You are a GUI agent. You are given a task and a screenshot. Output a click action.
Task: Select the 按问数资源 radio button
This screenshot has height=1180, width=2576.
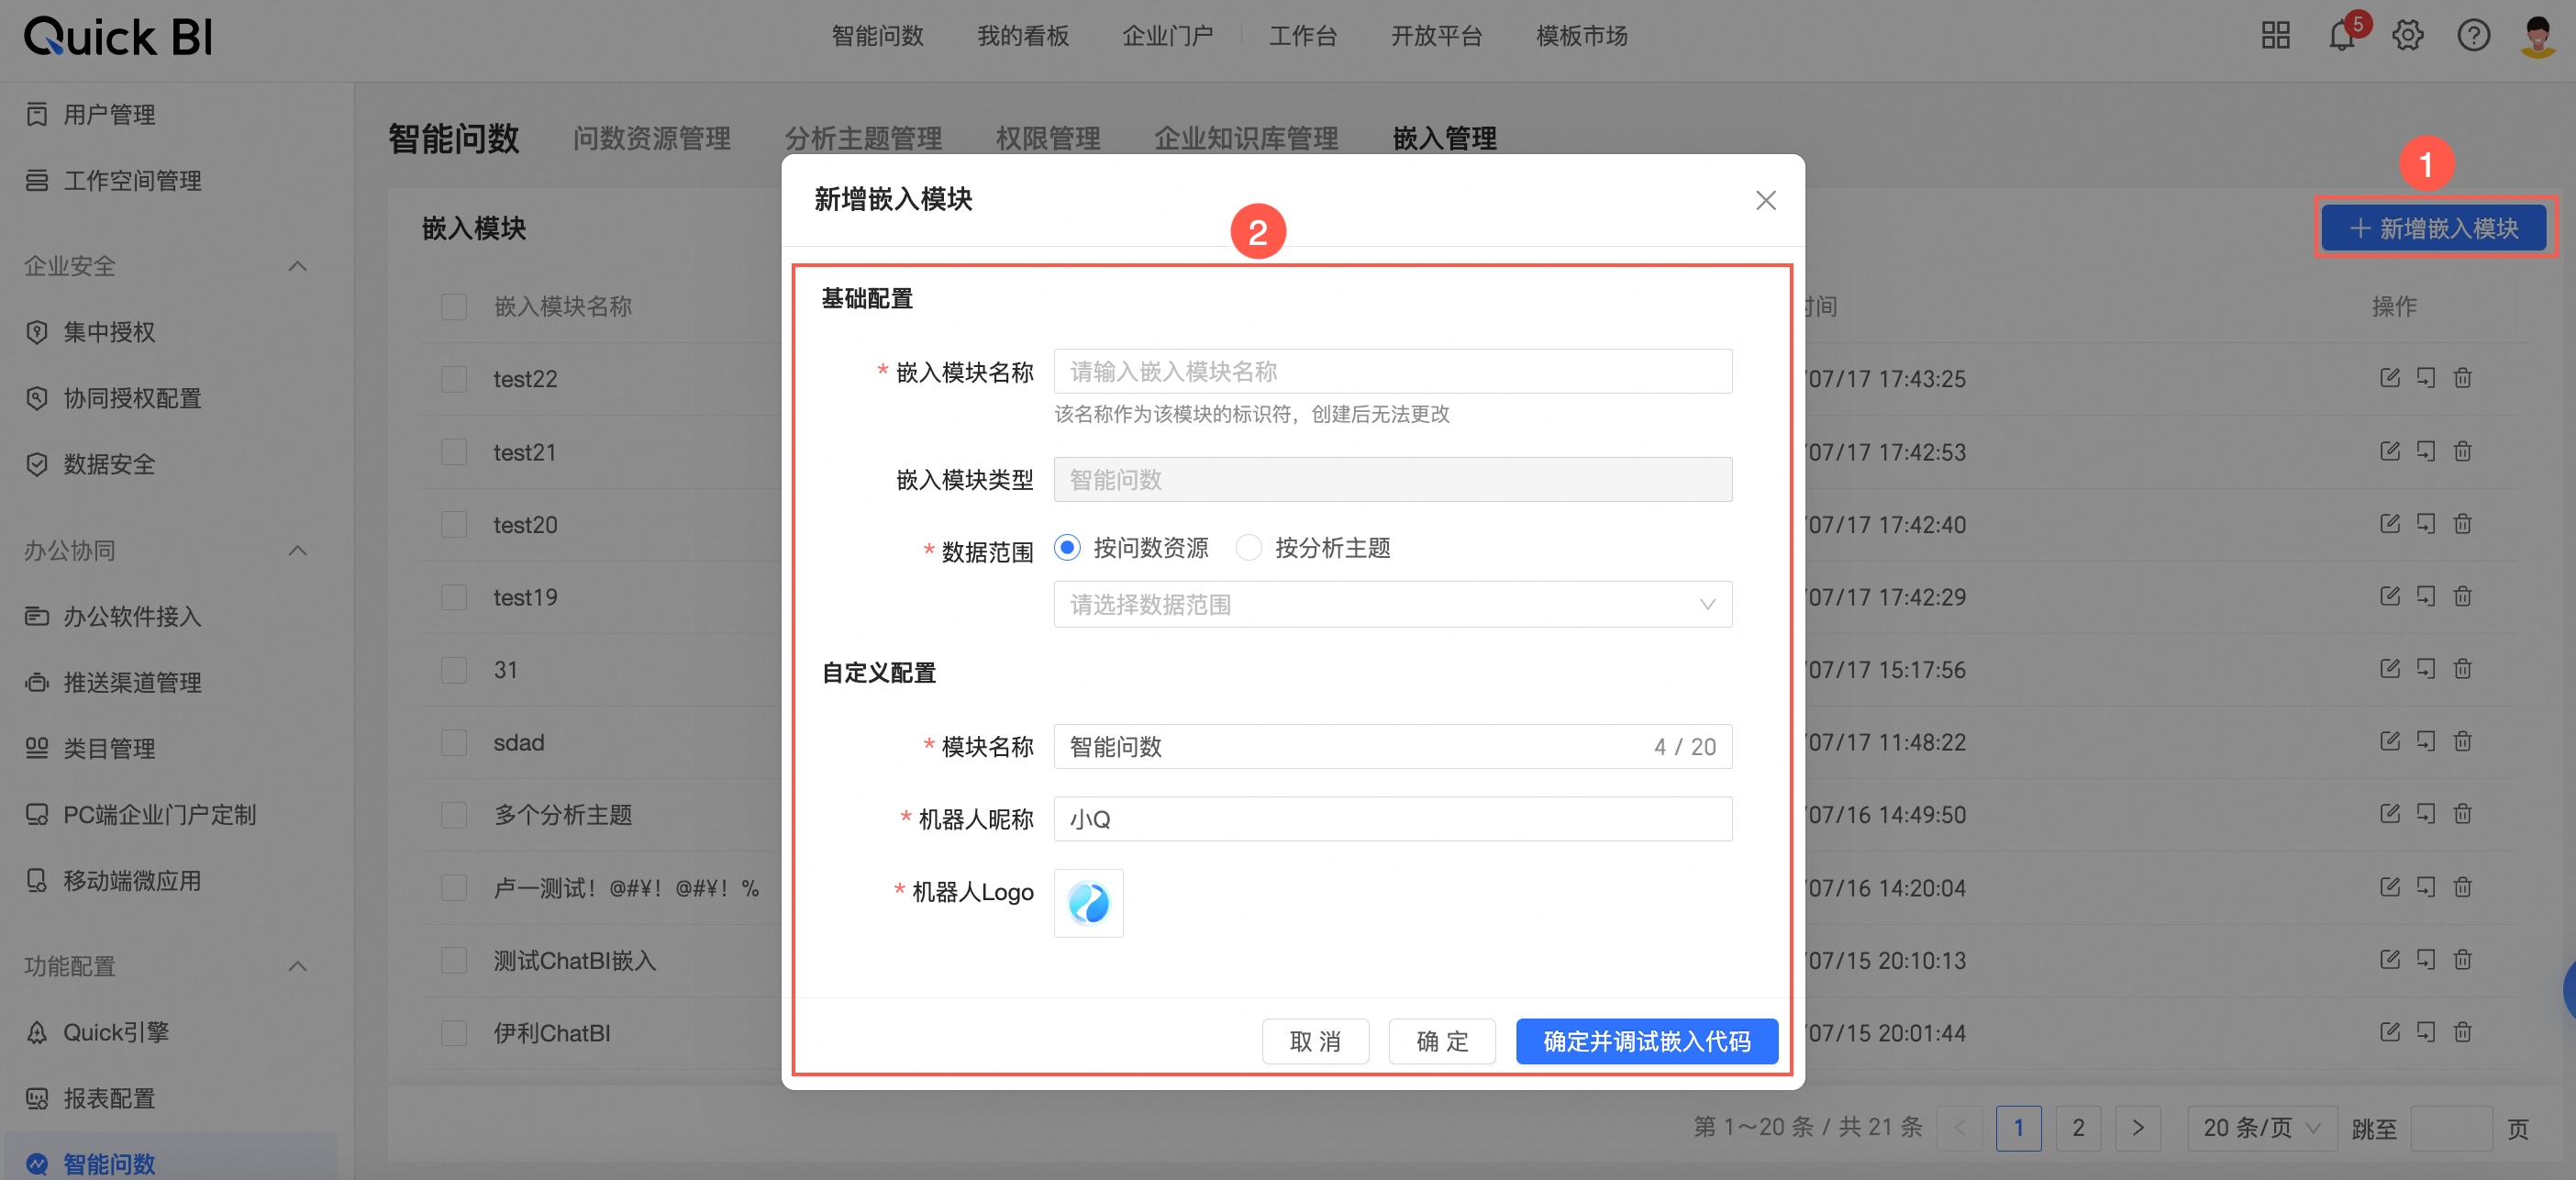coord(1067,548)
